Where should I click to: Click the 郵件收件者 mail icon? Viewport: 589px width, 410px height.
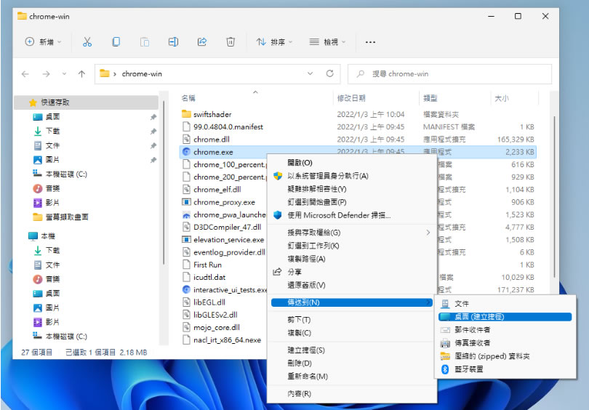445,329
